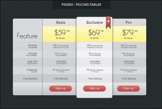The height and width of the screenshot is (109, 162).
Task: Sign up for the Basix plan
Action: click(60, 89)
